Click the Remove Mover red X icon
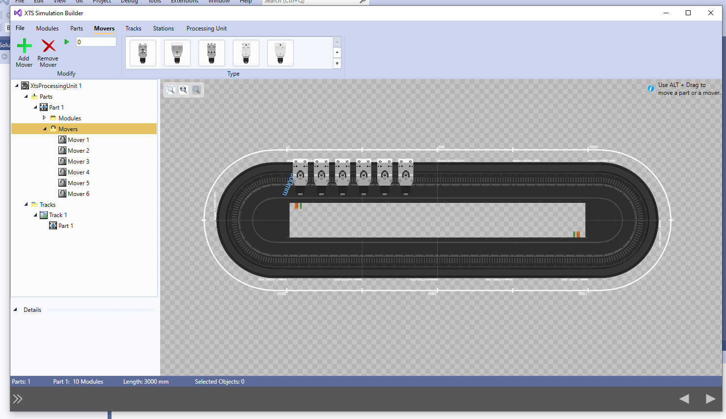This screenshot has width=726, height=419. point(49,46)
